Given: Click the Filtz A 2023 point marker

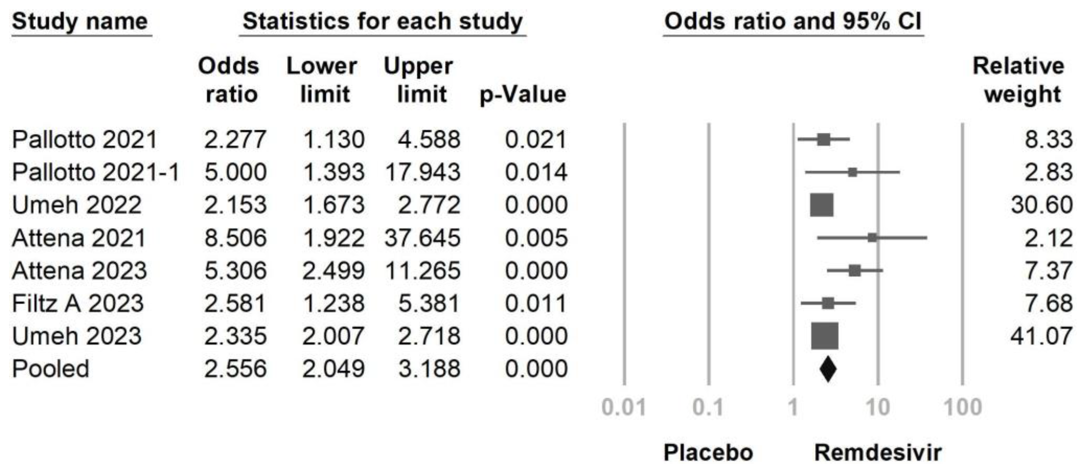Looking at the screenshot, I should point(828,303).
